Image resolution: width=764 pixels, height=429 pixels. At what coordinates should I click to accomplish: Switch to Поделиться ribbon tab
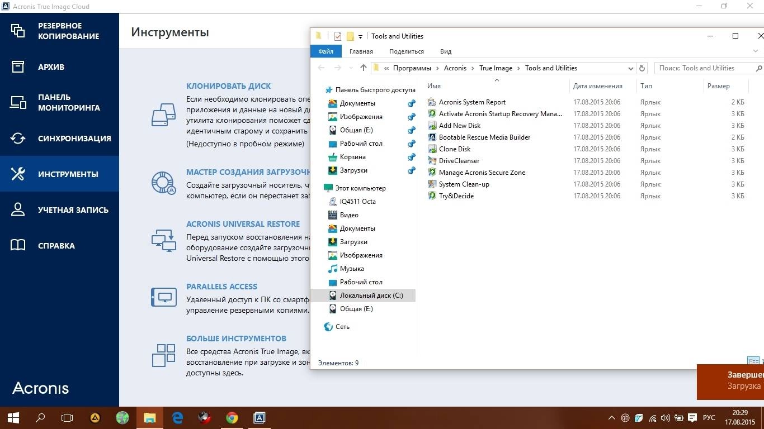[x=407, y=51]
